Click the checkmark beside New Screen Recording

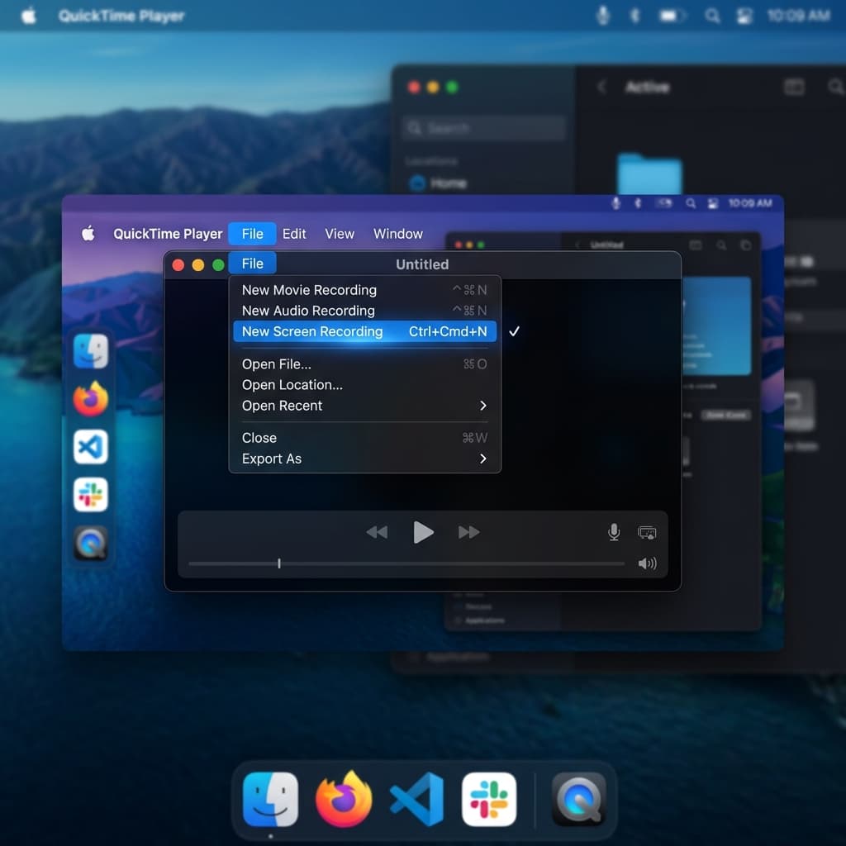(x=515, y=331)
